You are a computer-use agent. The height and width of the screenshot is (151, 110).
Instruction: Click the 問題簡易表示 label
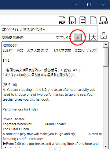(13, 38)
